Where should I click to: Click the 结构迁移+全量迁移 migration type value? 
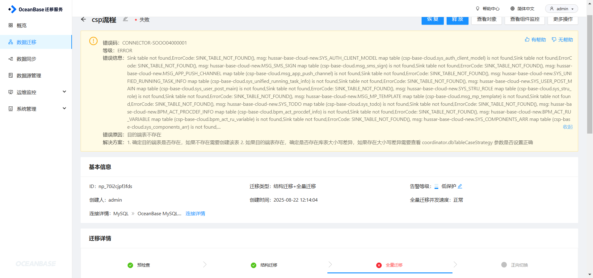click(295, 186)
